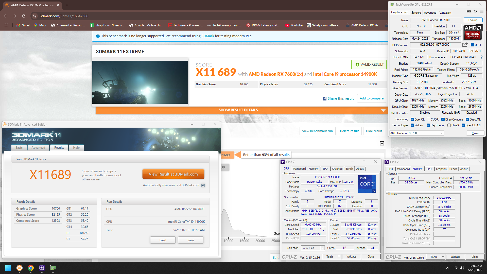Toggle CUDA checkbox
This screenshot has height=274, width=487.
[x=428, y=119]
